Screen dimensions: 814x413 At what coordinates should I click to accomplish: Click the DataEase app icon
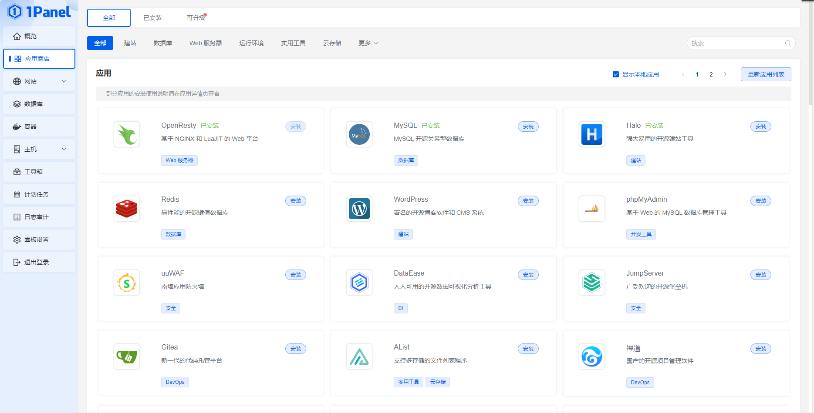(x=359, y=283)
